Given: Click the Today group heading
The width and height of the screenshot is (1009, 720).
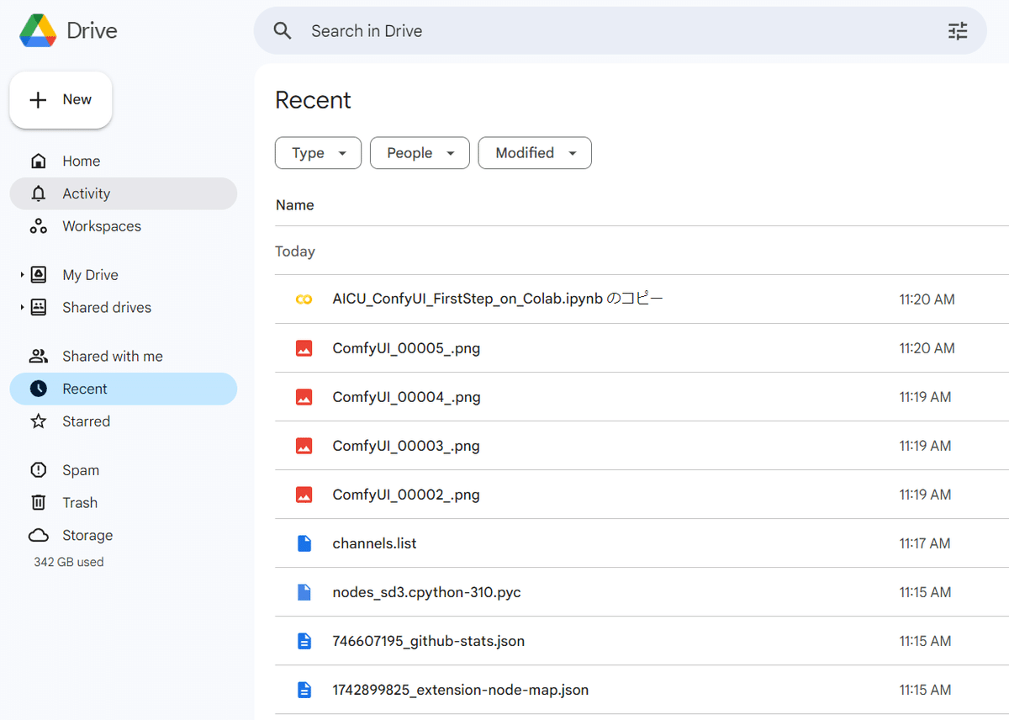Looking at the screenshot, I should [295, 251].
